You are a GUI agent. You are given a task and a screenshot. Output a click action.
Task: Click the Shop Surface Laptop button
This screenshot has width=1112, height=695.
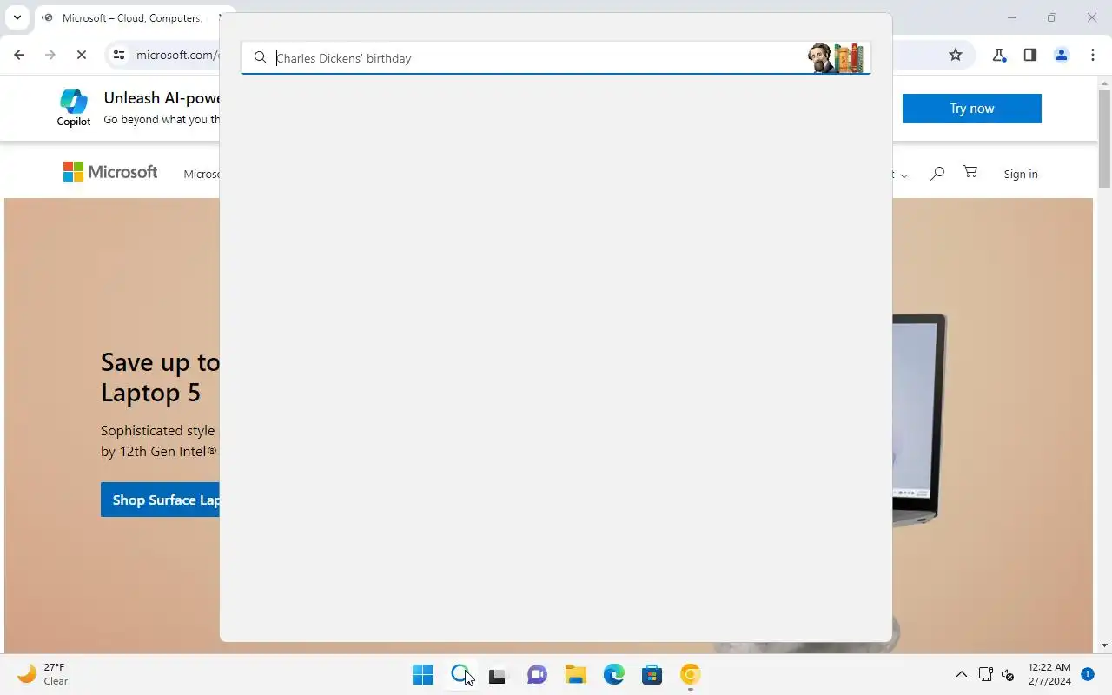pyautogui.click(x=161, y=500)
